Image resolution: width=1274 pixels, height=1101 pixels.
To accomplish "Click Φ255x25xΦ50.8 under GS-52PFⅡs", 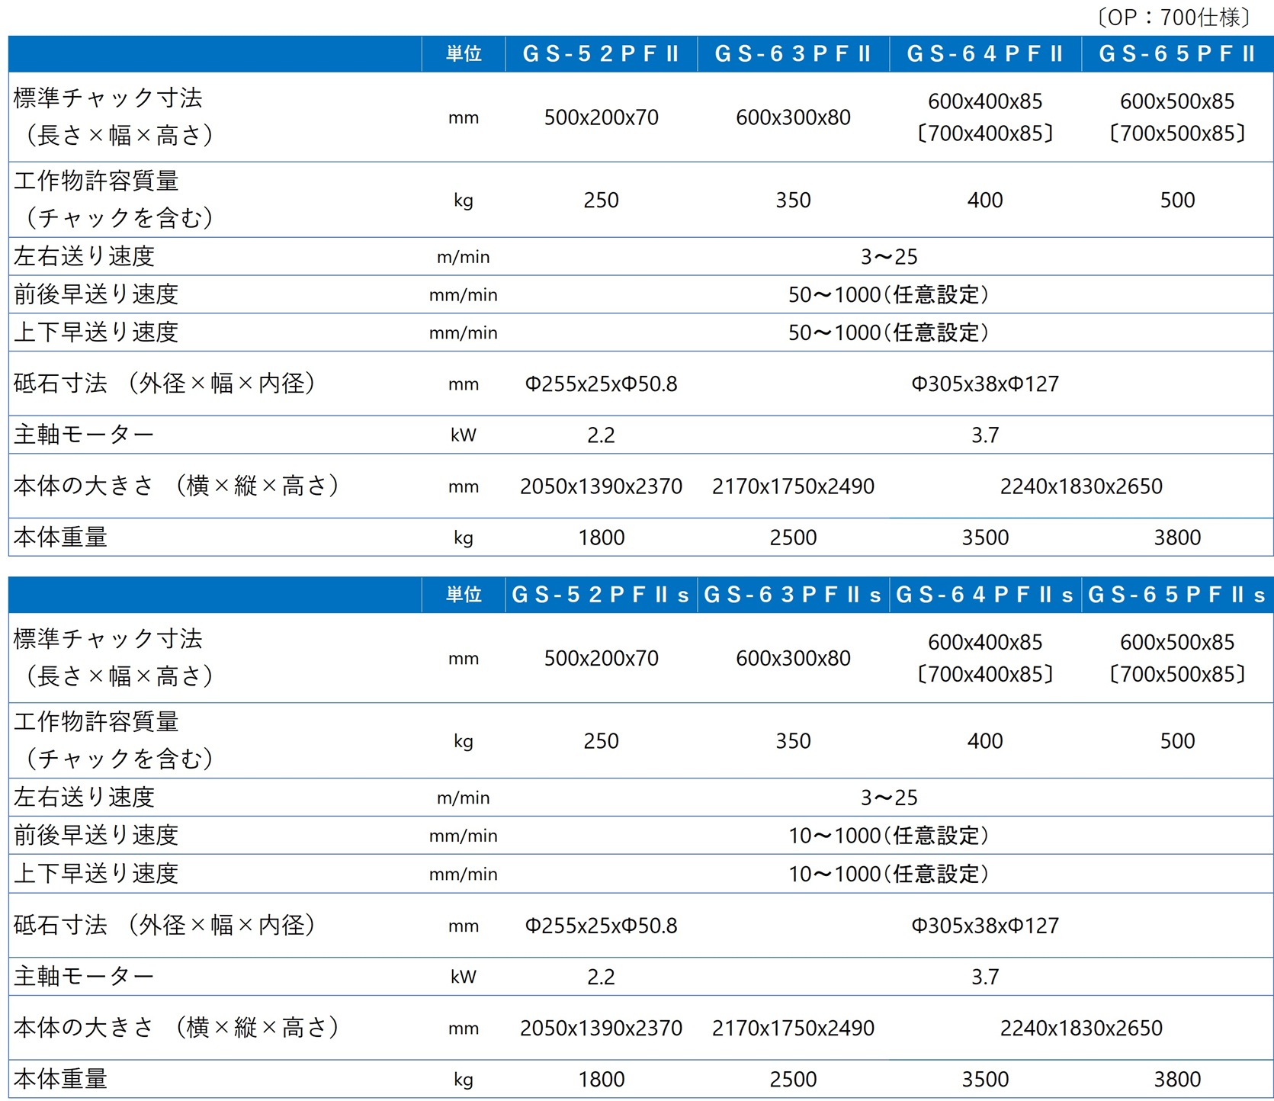I will pyautogui.click(x=601, y=926).
